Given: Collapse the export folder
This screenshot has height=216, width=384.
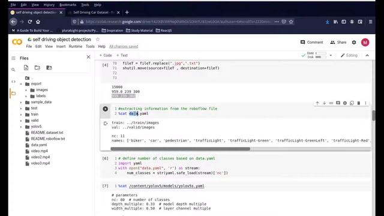Looking at the screenshot, I should (x=21, y=84).
